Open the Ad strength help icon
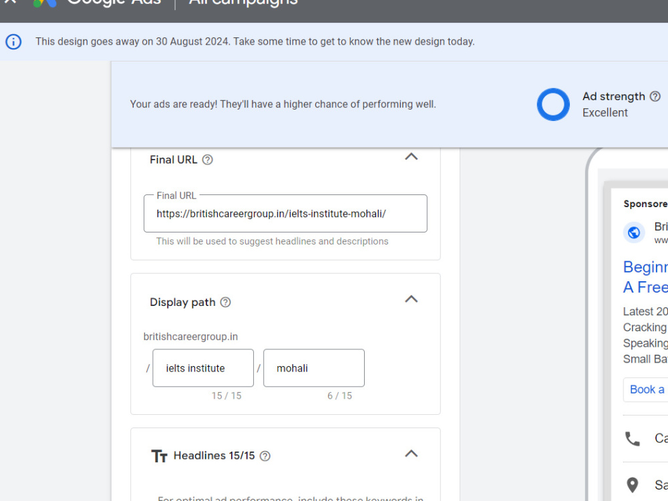The image size is (668, 501). pyautogui.click(x=655, y=97)
